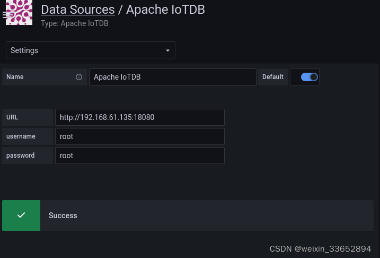Click the 'Apache IoTDB' page title text
Viewport: 380px width, 258px height.
point(165,10)
